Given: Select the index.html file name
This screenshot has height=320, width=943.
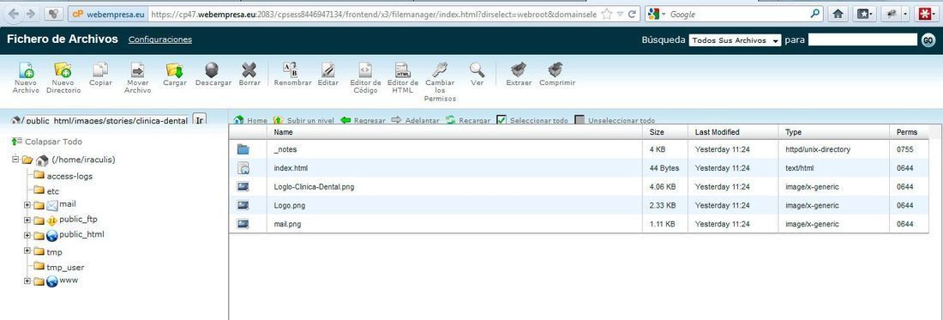Looking at the screenshot, I should 291,168.
